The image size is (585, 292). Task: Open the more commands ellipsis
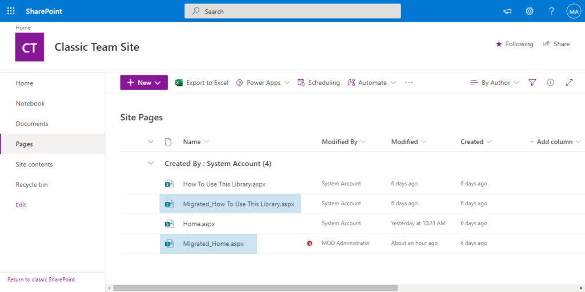(409, 83)
